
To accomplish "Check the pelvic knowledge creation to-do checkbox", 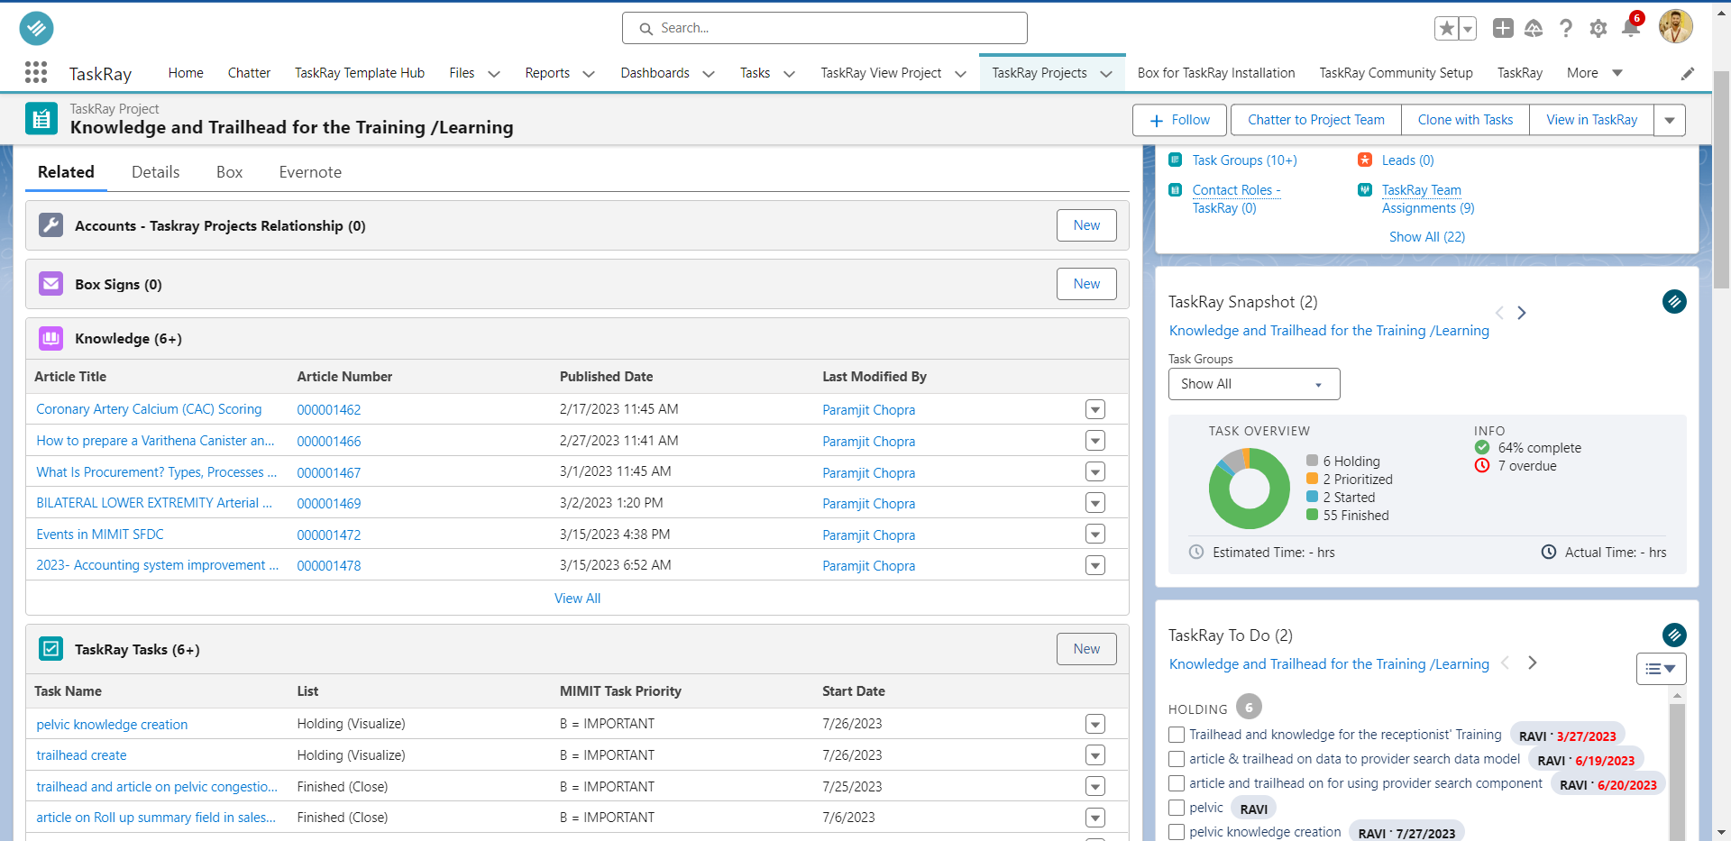I will (1176, 831).
